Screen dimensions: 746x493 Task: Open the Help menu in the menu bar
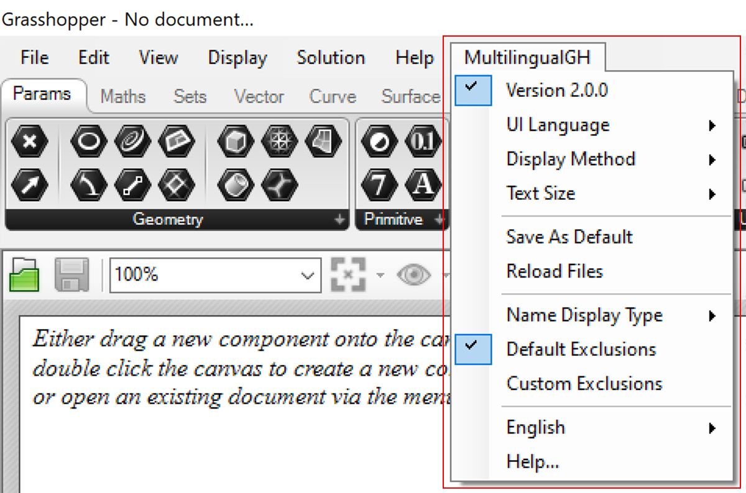click(415, 58)
